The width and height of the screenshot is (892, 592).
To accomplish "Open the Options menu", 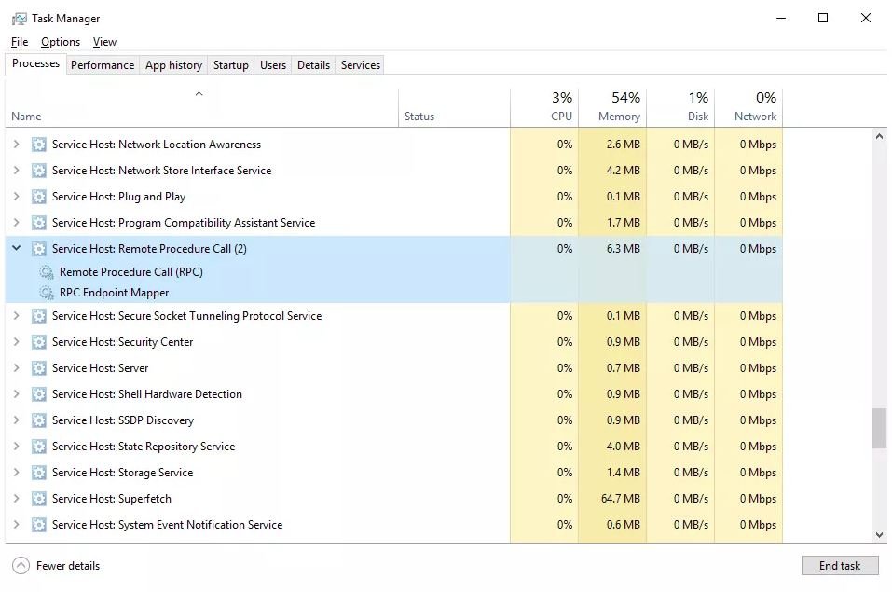I will pos(61,42).
